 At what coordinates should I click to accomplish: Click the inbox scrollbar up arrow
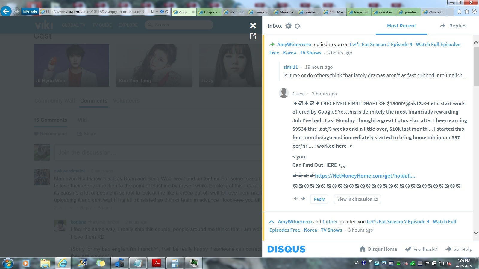tap(476, 42)
